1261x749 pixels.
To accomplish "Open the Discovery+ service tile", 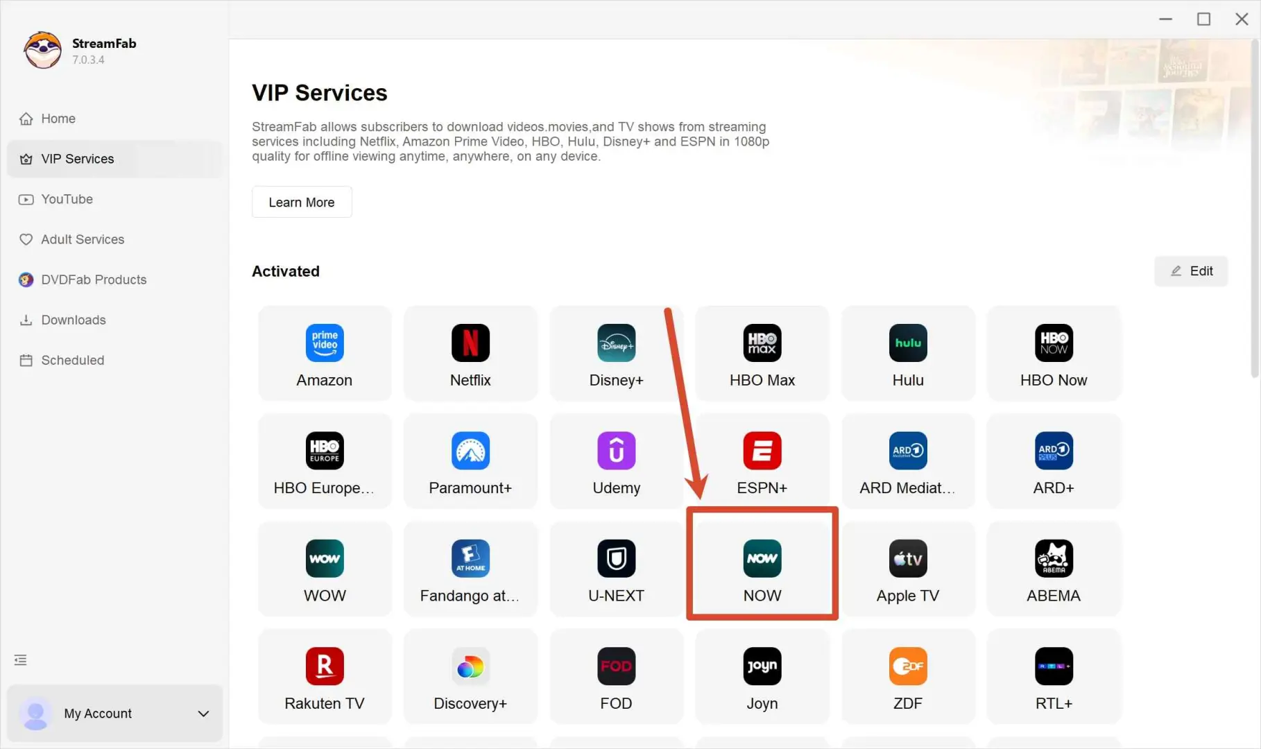I will tap(470, 677).
